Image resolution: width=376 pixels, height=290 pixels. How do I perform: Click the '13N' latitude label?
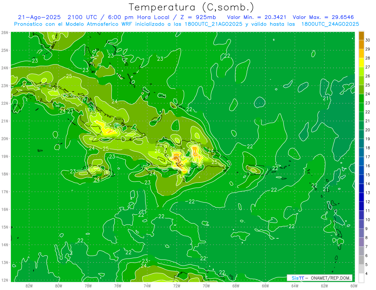point(5,262)
